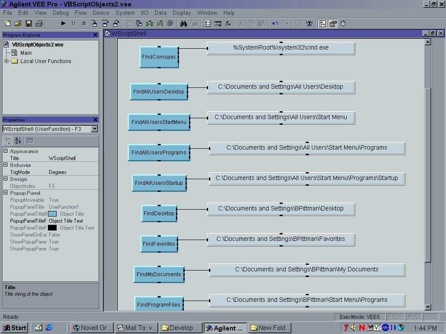Click the Start button on taskbar
Image resolution: width=446 pixels, height=334 pixels.
14,328
